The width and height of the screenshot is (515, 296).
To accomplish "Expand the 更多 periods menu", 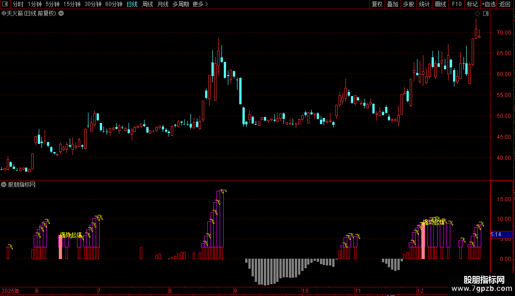I will click(x=200, y=4).
